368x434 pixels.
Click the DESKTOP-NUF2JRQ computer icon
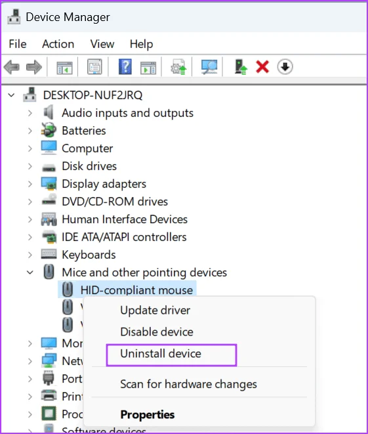[30, 95]
